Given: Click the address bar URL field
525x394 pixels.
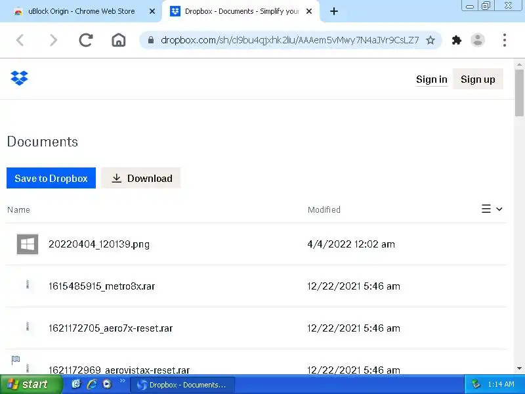Looking at the screenshot, I should 289,40.
